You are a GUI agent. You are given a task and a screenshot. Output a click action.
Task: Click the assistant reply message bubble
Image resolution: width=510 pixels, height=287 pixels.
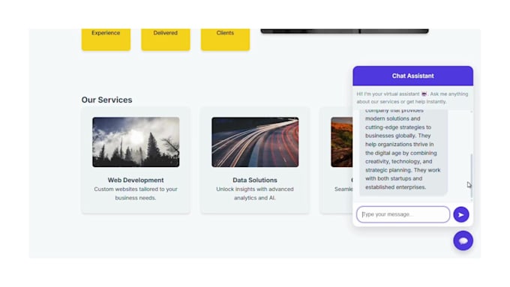point(403,152)
